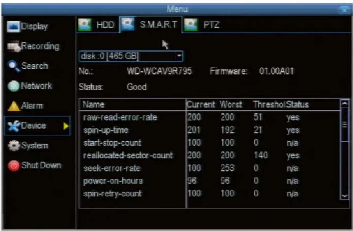Click firmware version 01.00A01

click(x=277, y=71)
